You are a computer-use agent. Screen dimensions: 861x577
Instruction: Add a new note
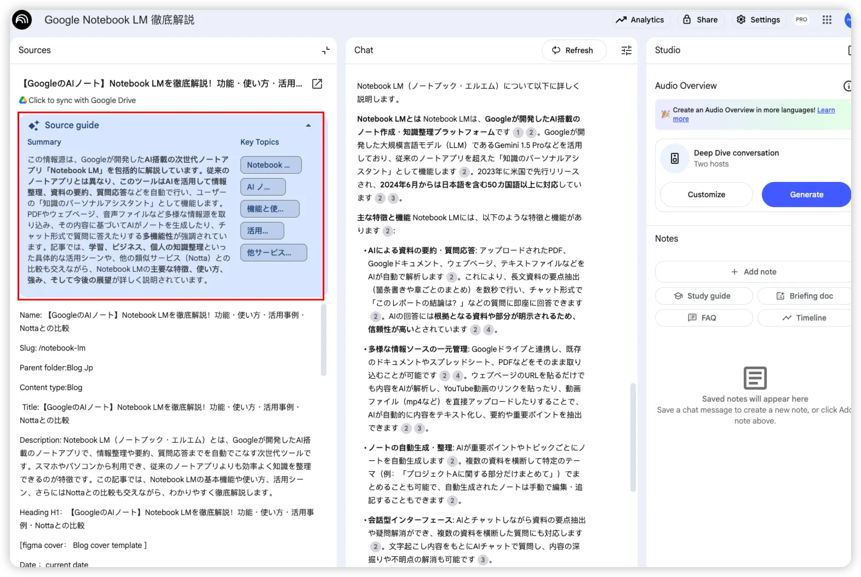click(x=754, y=272)
